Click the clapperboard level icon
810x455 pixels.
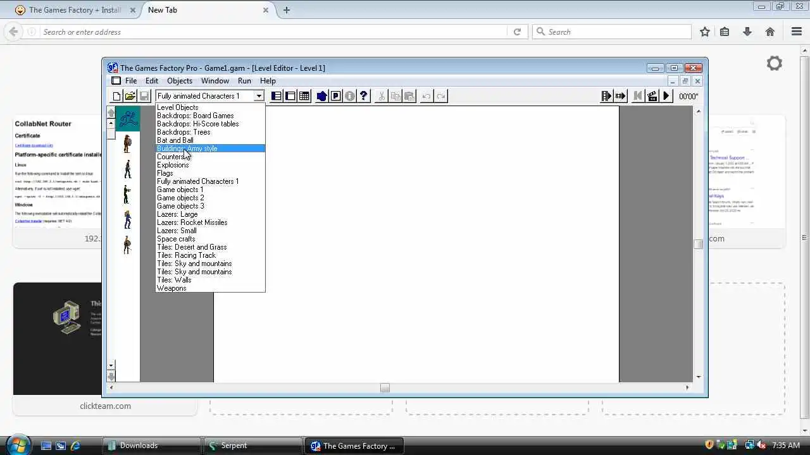click(x=652, y=96)
